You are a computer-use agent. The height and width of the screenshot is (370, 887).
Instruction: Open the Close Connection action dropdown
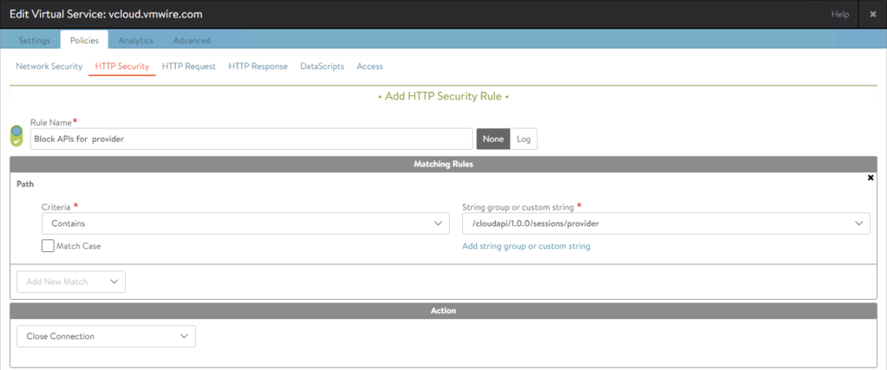tap(106, 336)
